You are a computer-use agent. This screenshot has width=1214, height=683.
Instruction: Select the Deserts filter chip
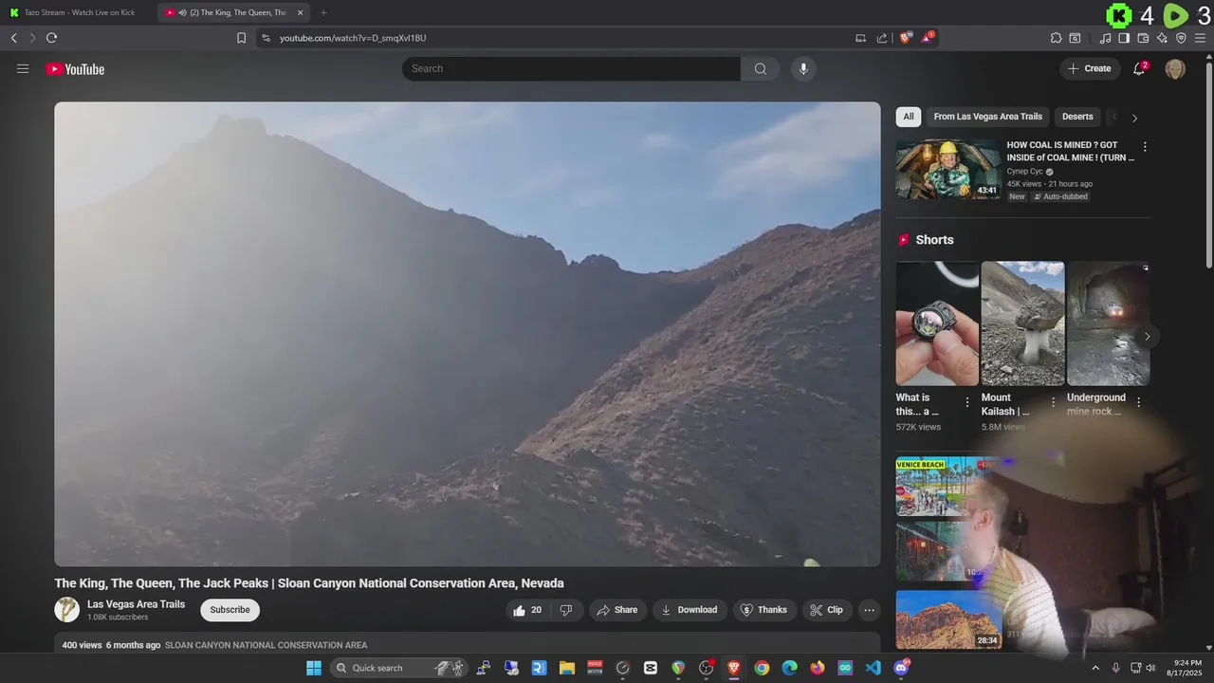pyautogui.click(x=1077, y=117)
